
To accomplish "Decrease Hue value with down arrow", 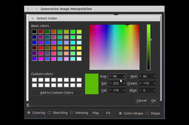I will pos(110,76).
